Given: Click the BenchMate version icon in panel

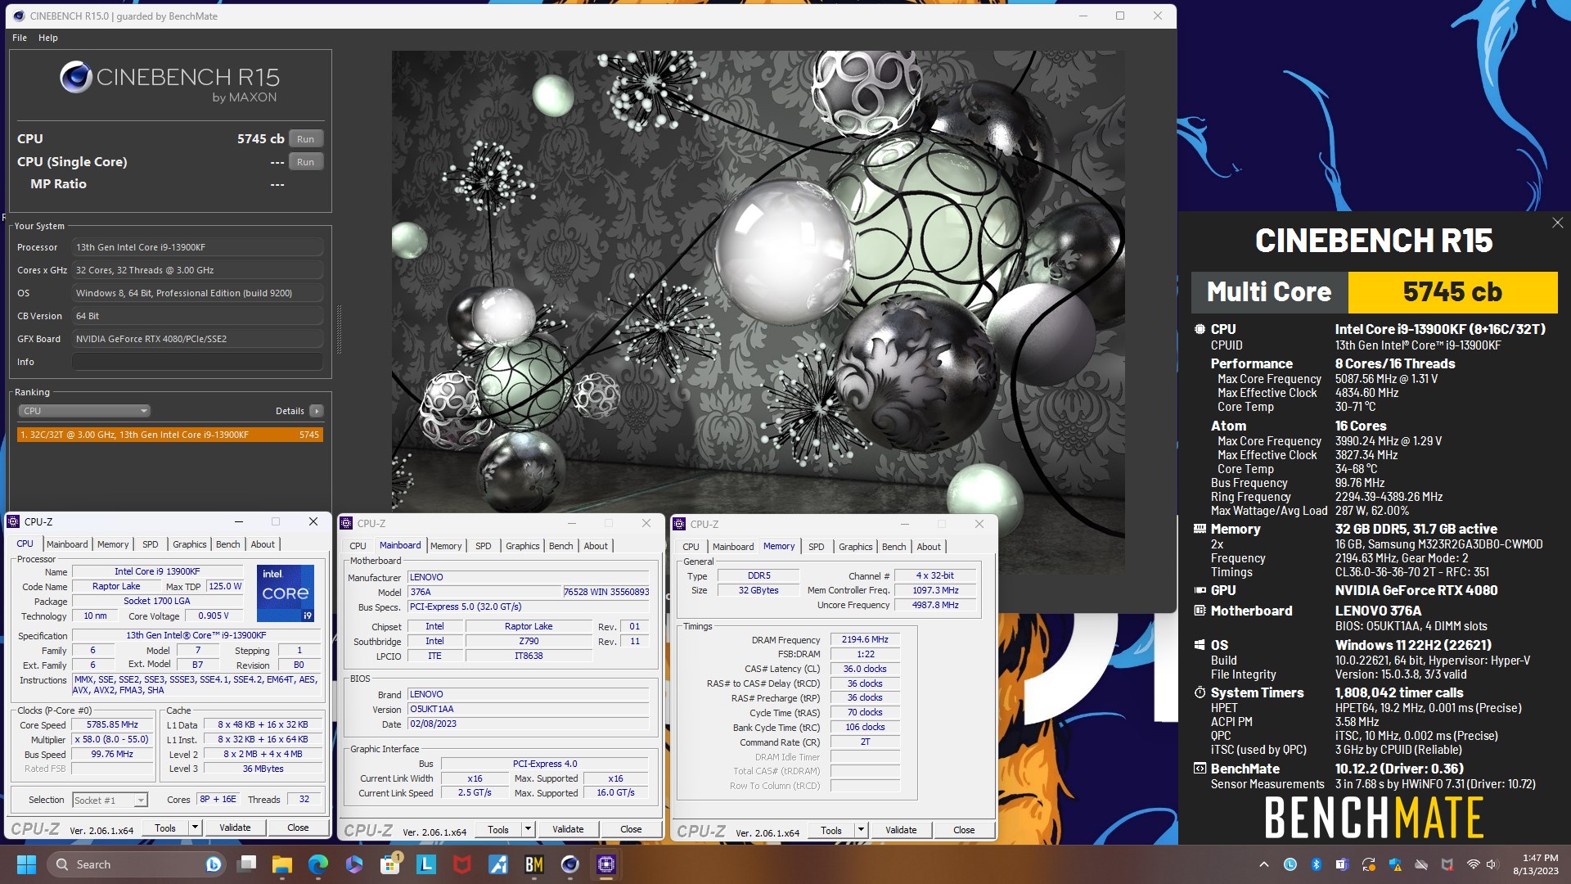Looking at the screenshot, I should click(x=1200, y=769).
